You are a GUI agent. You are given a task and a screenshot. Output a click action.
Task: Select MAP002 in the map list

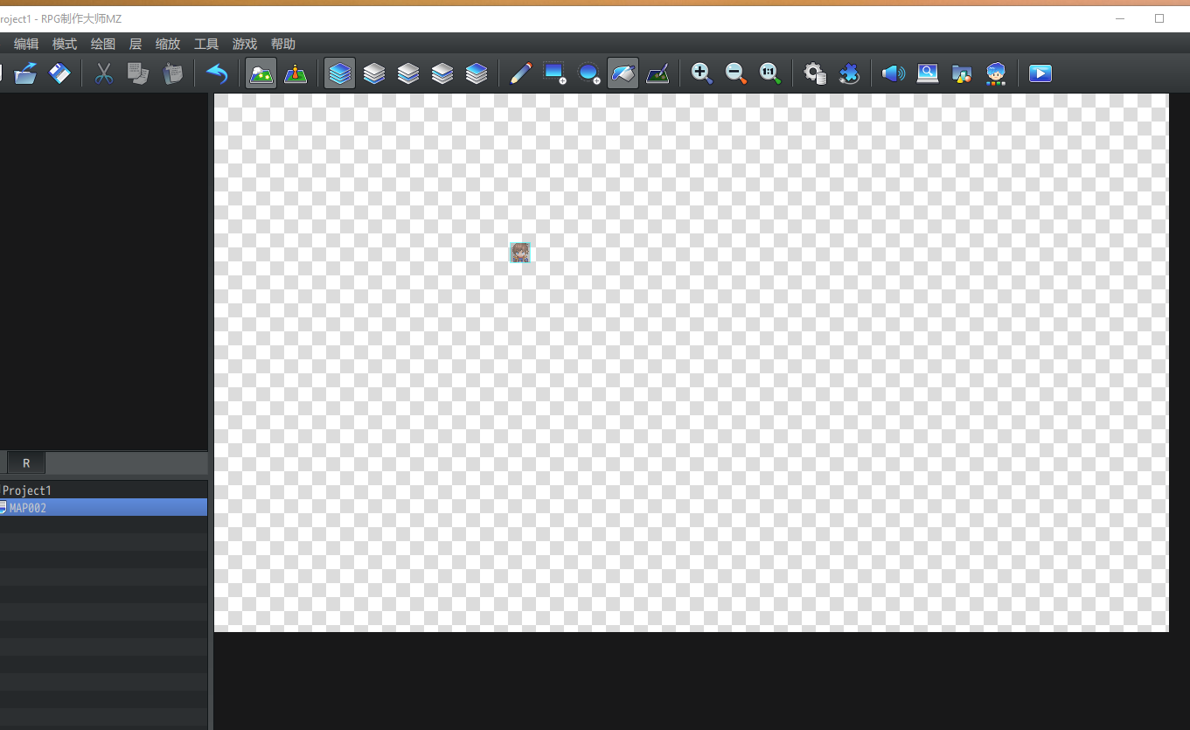coord(103,507)
